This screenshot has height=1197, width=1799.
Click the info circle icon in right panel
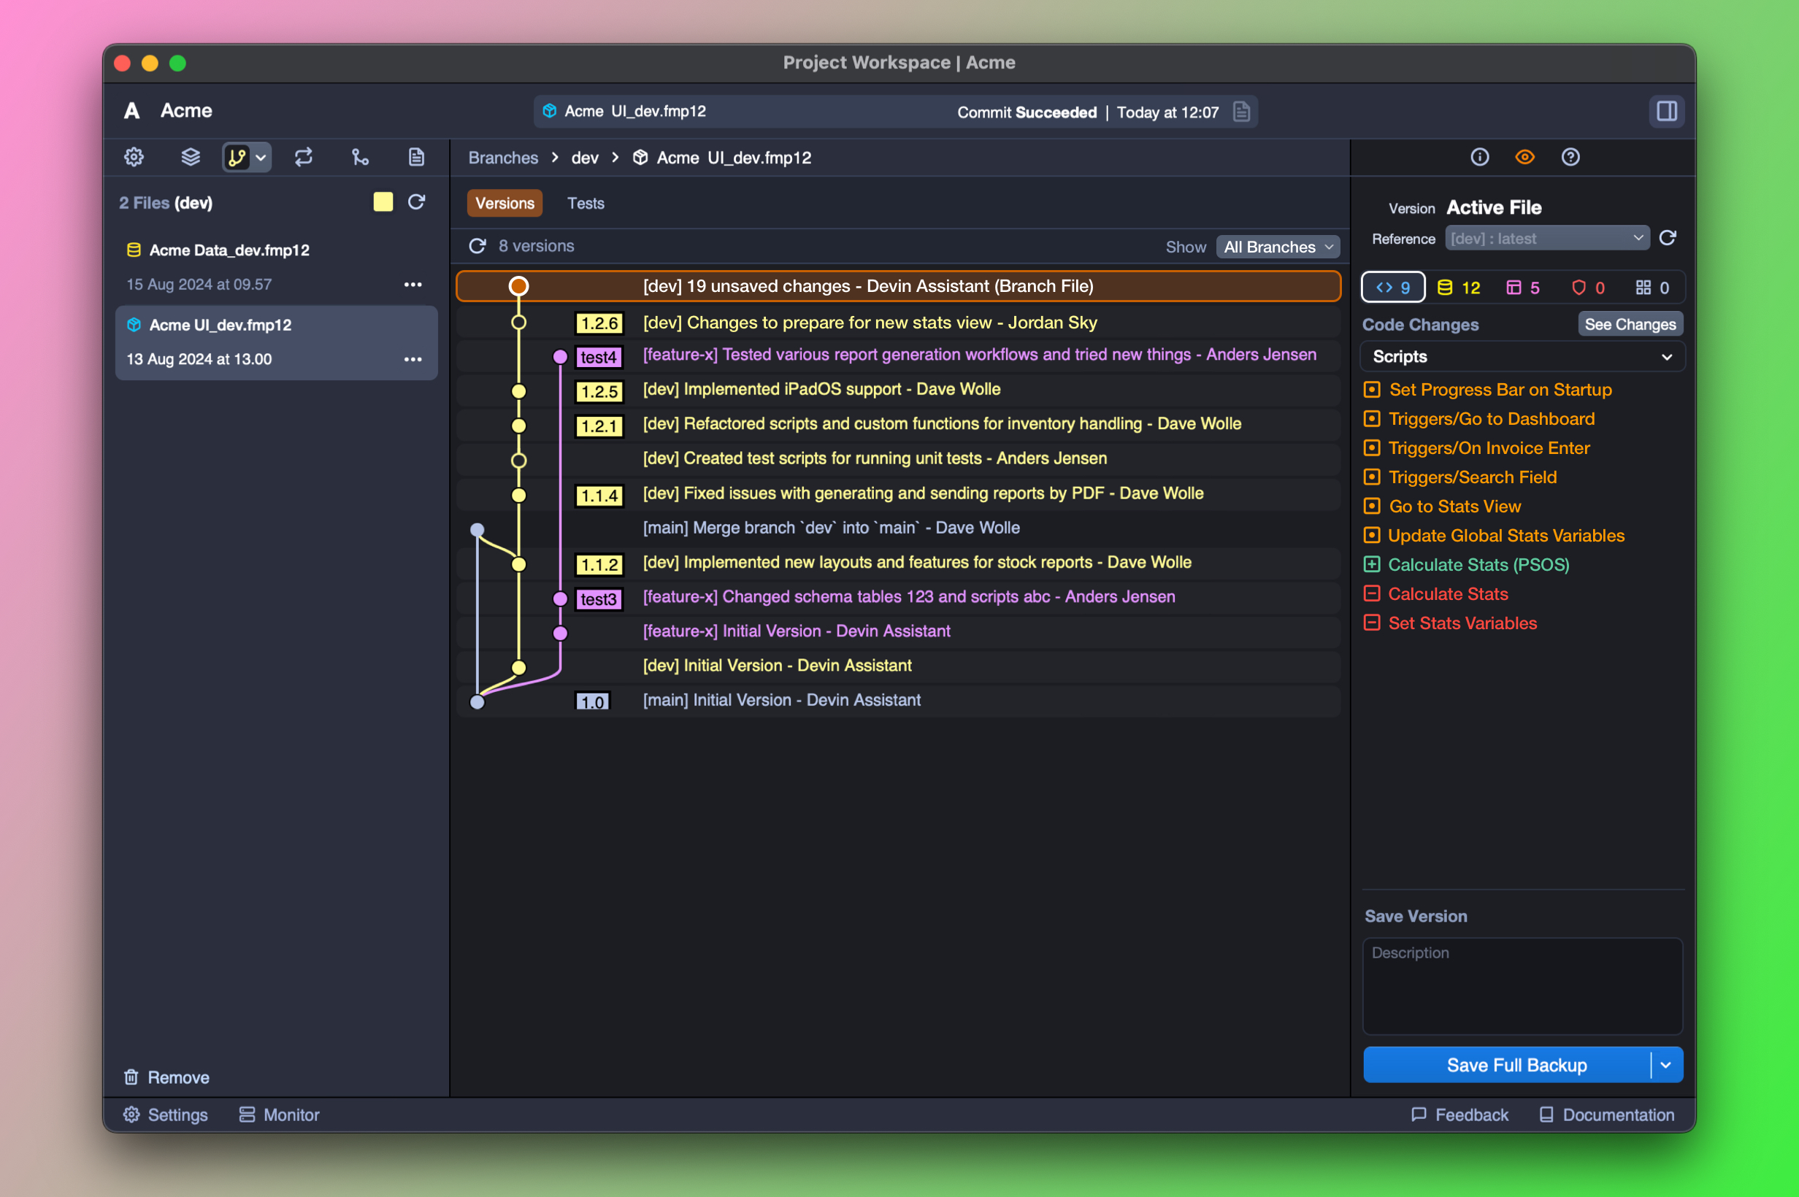tap(1479, 157)
